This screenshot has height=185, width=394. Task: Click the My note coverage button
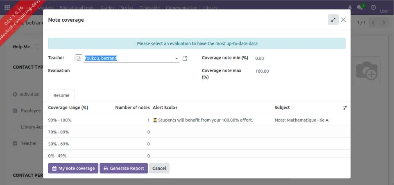coord(73,168)
